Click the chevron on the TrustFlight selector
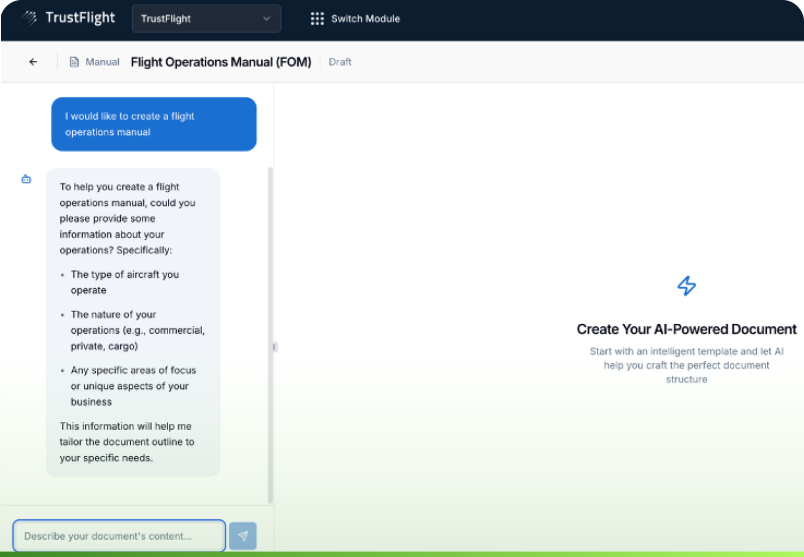The image size is (804, 557). tap(267, 18)
